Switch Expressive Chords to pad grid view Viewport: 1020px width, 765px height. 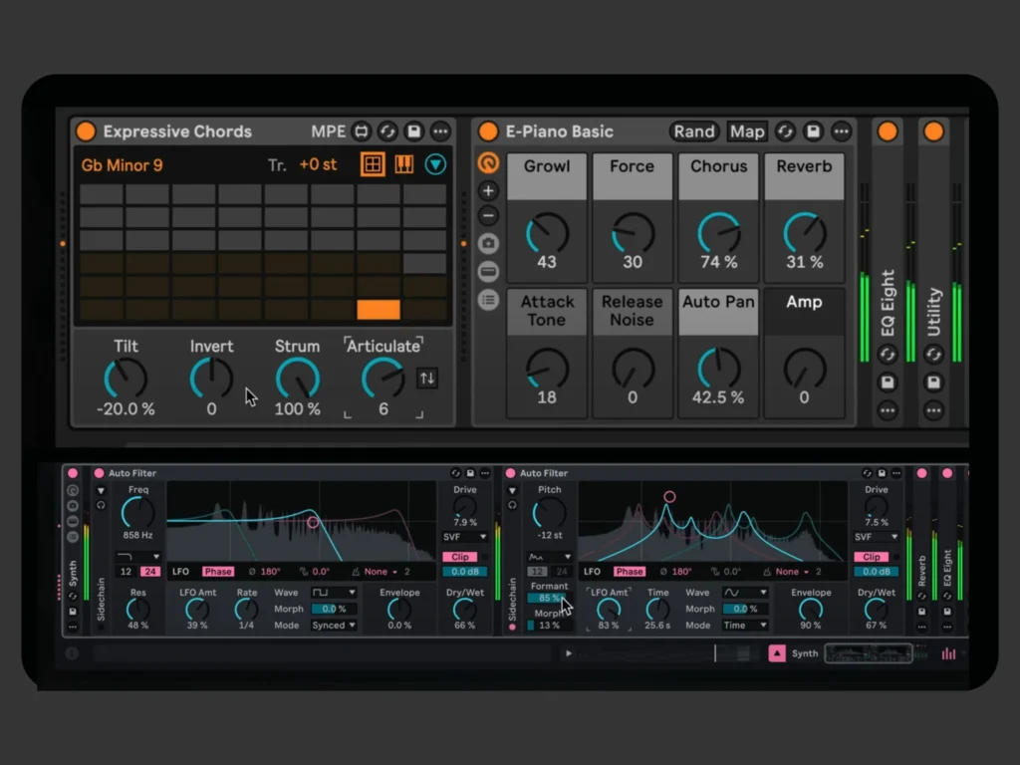pyautogui.click(x=373, y=164)
